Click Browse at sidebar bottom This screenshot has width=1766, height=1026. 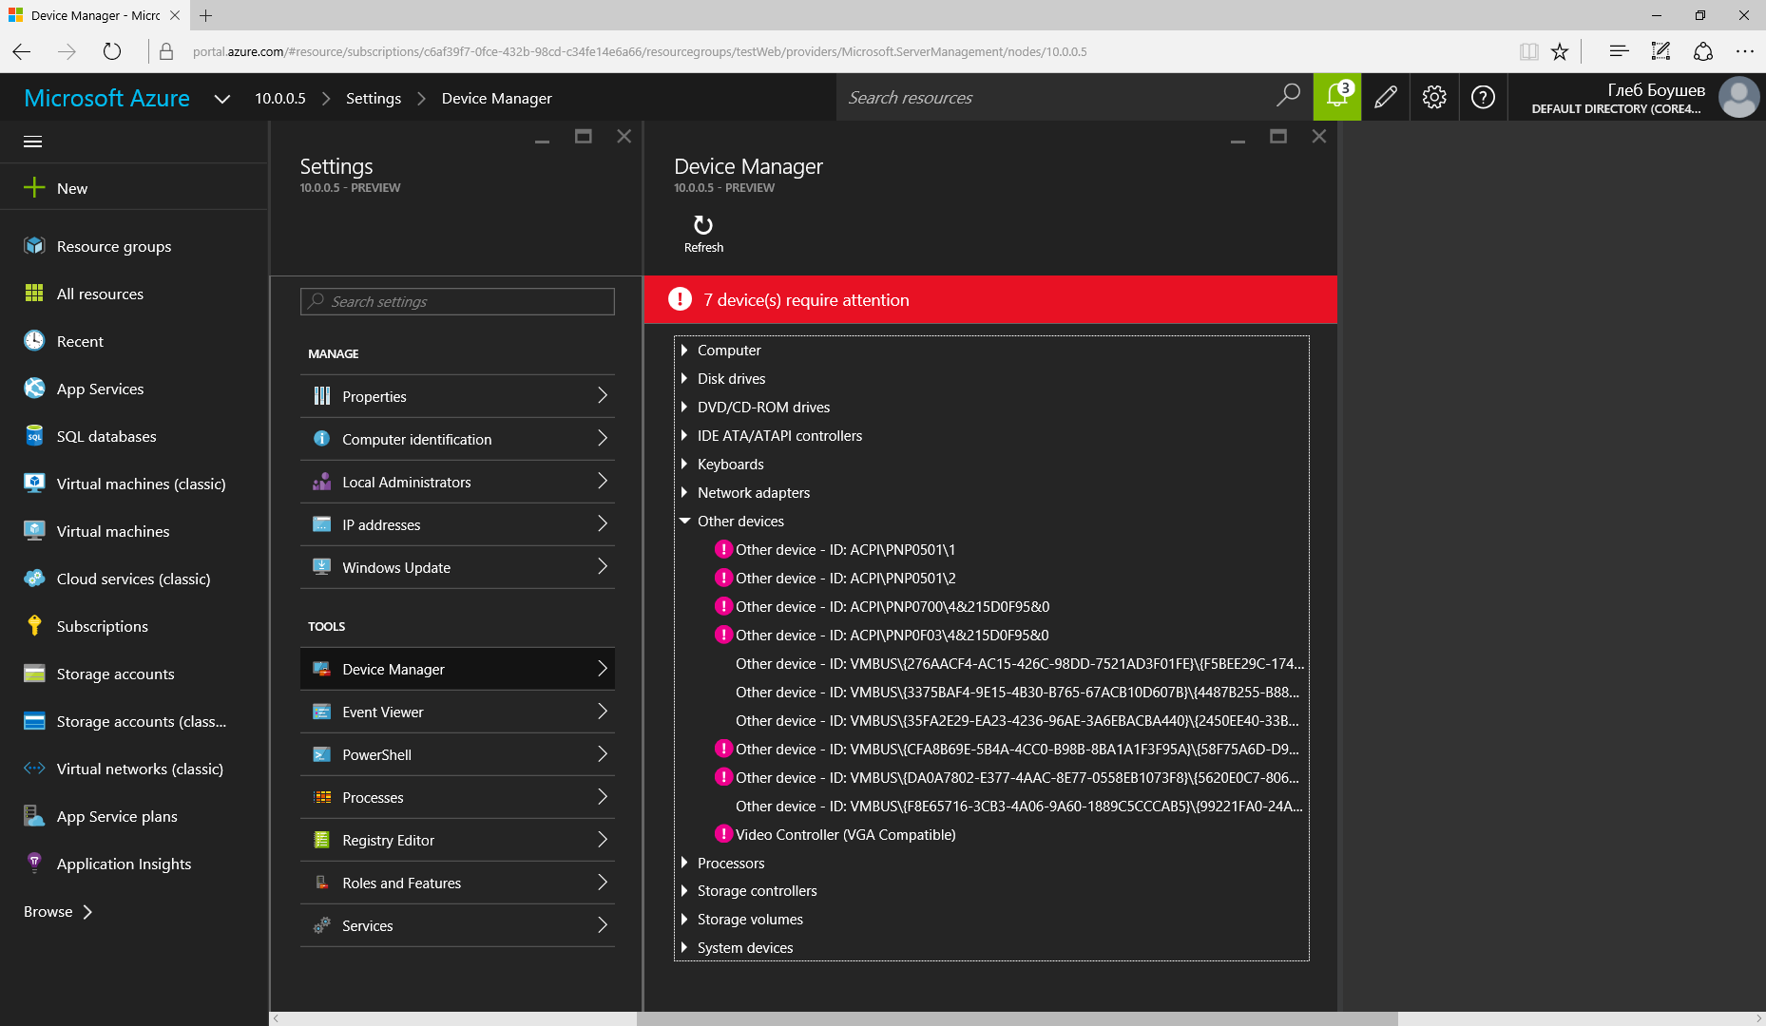(58, 911)
